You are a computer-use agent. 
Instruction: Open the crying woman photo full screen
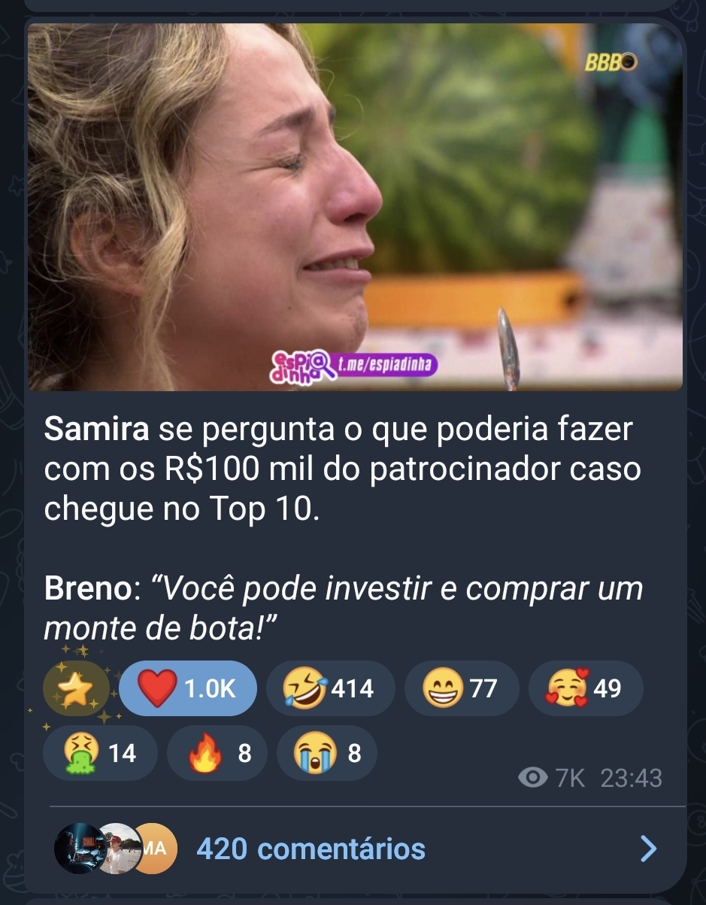(355, 207)
